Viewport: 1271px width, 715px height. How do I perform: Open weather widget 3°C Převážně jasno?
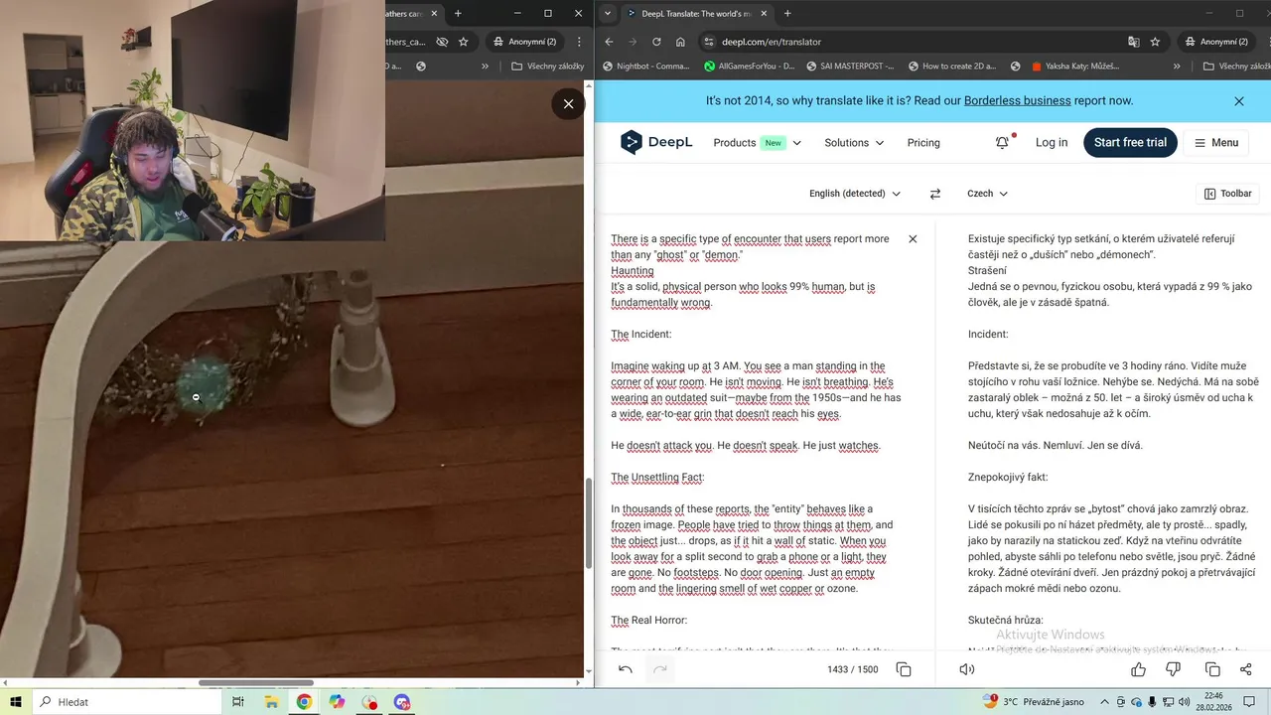point(1033,702)
